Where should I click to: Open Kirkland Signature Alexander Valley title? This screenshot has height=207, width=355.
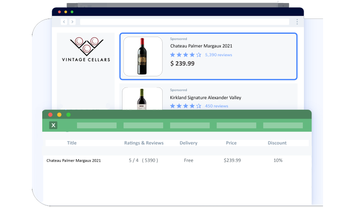206,97
